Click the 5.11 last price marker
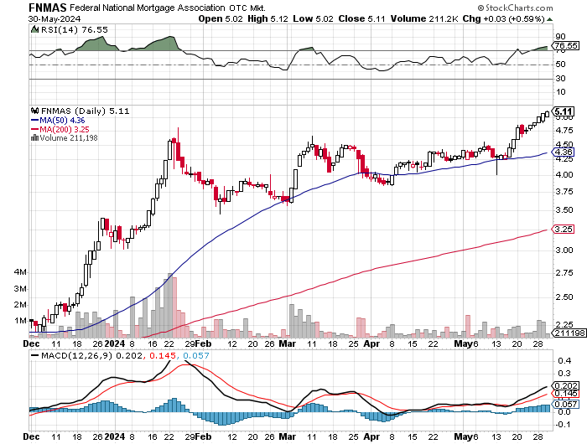 click(563, 111)
